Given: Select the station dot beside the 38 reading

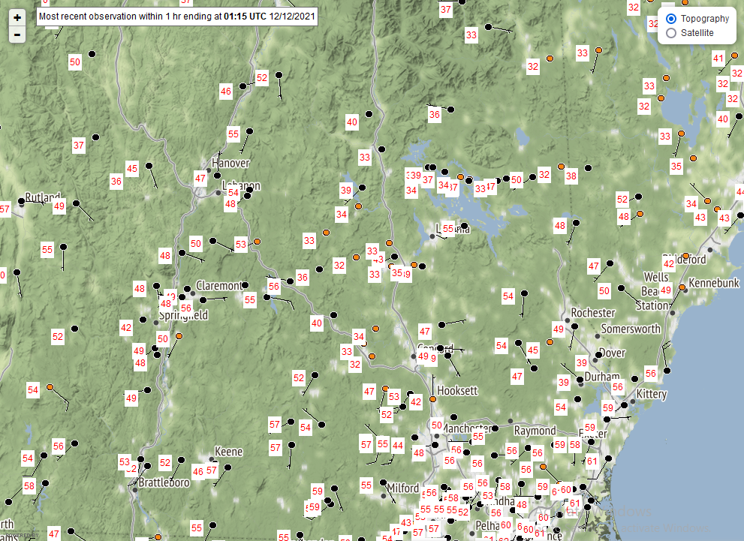Looking at the screenshot, I should [588, 168].
